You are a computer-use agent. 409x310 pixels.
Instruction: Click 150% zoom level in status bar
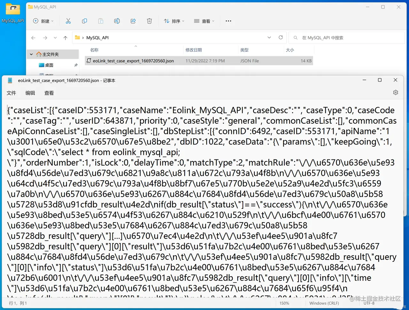click(284, 303)
